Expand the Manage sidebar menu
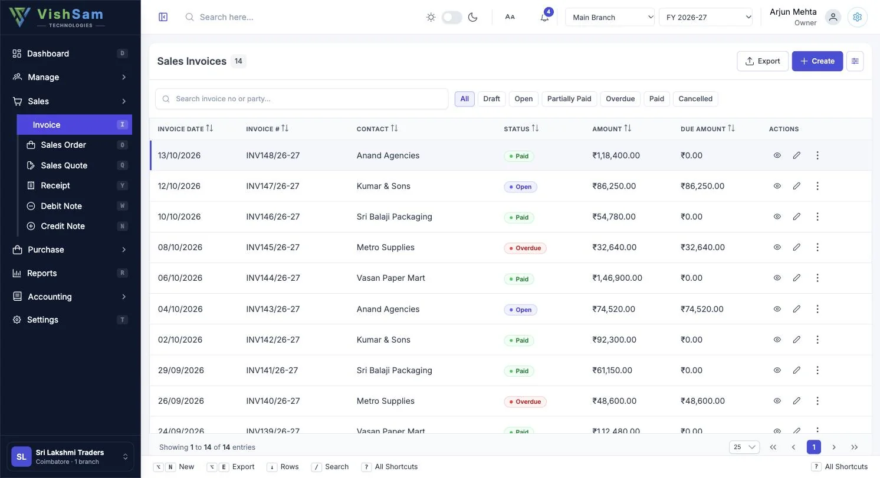Viewport: 880px width, 478px height. (x=70, y=77)
